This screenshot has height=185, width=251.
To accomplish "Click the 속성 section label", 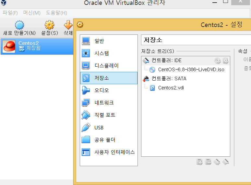I will (x=243, y=51).
